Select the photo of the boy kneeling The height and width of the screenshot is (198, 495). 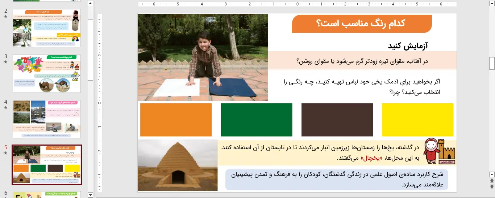pyautogui.click(x=203, y=57)
